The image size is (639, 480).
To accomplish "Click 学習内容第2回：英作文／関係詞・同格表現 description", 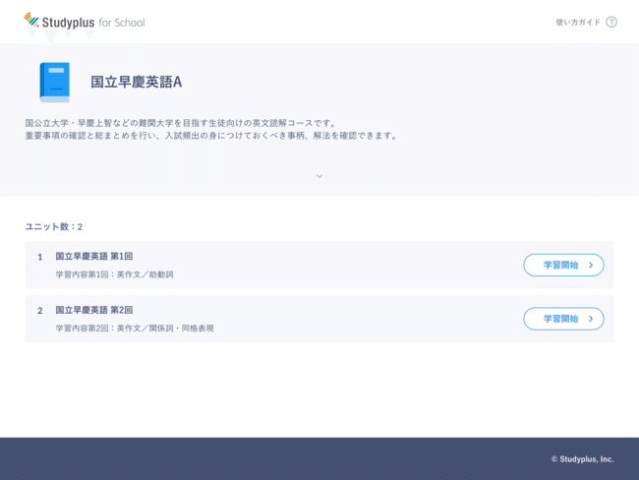I will tap(135, 329).
